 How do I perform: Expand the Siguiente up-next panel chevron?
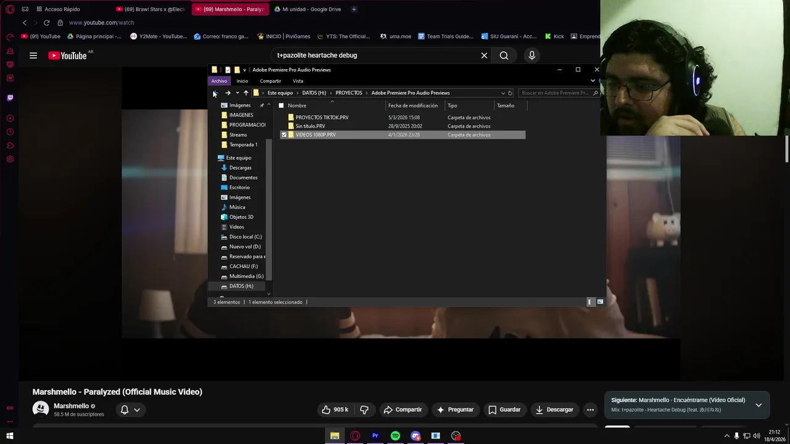[x=759, y=405]
